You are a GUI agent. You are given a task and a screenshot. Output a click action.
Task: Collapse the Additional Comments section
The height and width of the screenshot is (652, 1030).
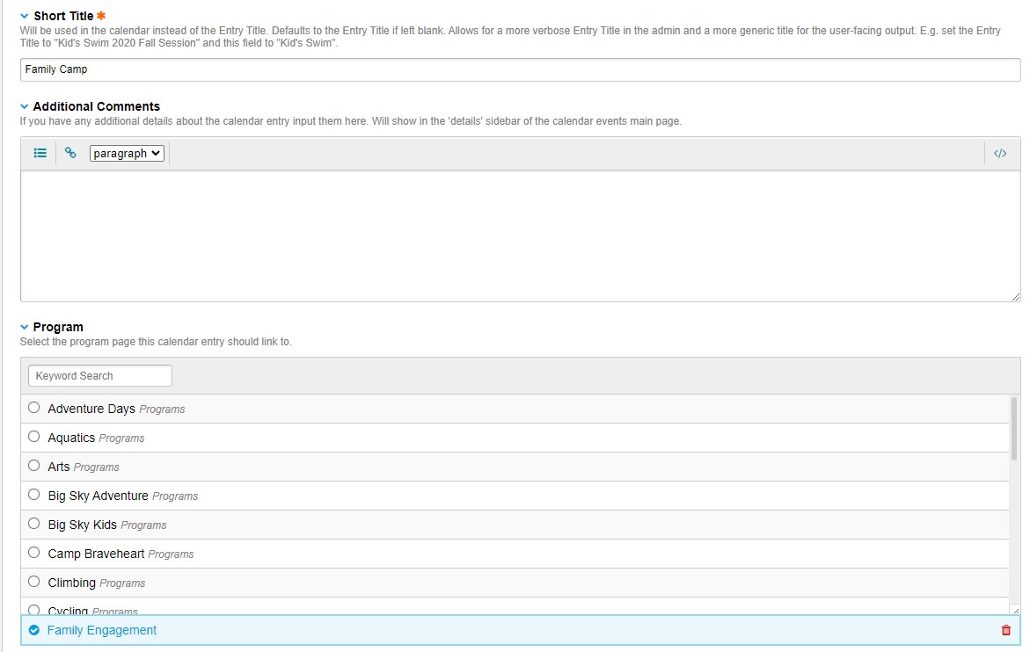click(x=25, y=106)
